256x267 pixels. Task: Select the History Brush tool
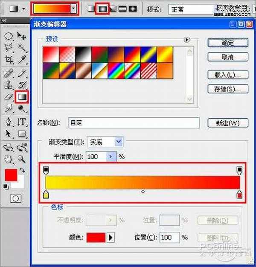coord(22,84)
